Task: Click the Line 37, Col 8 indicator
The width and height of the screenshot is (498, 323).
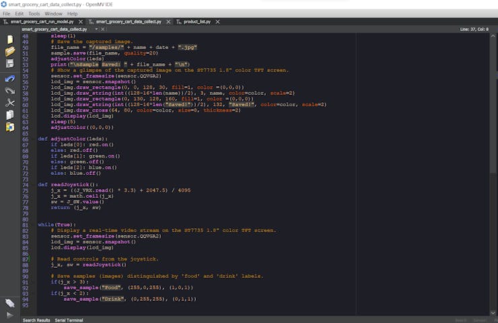Action: point(474,30)
